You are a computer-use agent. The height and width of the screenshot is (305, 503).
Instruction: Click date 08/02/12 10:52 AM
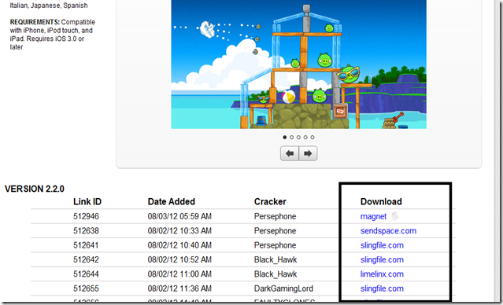click(x=179, y=260)
